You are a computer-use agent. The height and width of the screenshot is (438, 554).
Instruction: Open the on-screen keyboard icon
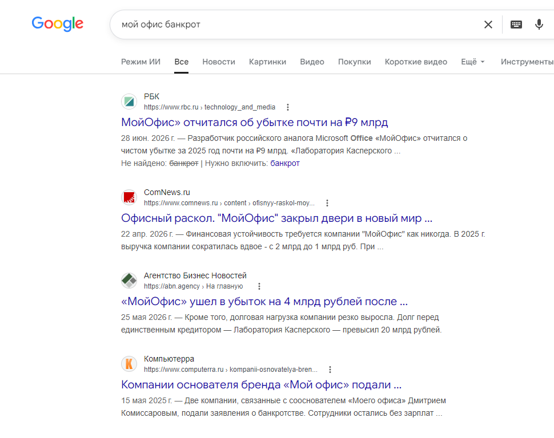click(x=516, y=25)
